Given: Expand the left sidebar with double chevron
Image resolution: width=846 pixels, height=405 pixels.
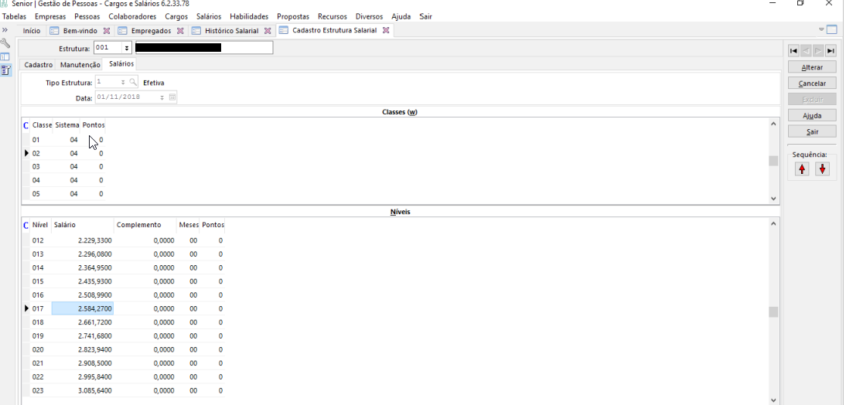Looking at the screenshot, I should (5, 30).
